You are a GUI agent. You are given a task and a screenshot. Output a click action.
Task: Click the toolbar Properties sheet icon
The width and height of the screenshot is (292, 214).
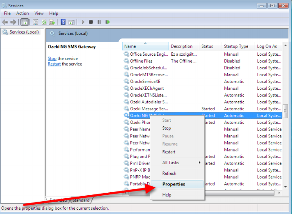pos(35,22)
